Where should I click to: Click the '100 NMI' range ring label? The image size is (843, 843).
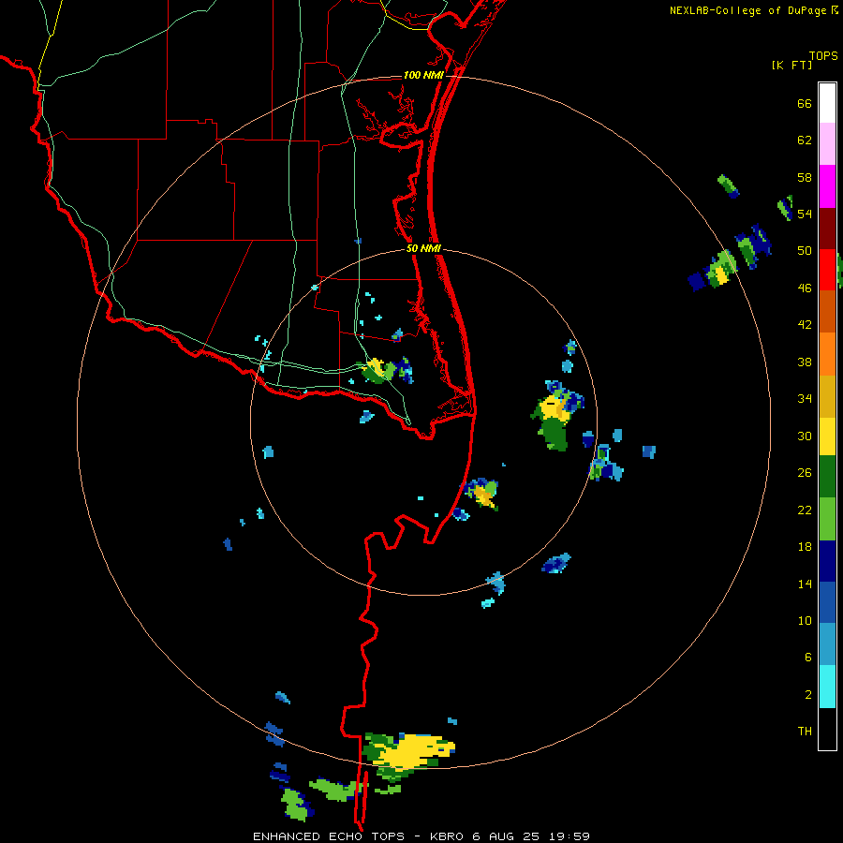(423, 75)
